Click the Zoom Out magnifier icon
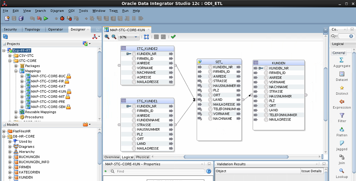 [x=114, y=37]
